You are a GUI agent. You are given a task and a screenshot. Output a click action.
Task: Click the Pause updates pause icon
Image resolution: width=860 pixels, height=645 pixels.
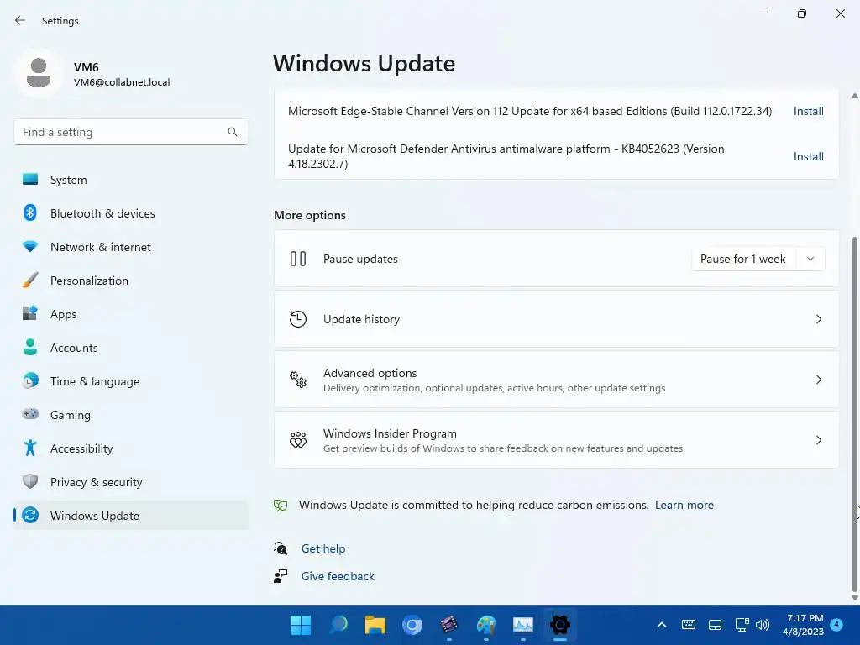click(x=298, y=259)
